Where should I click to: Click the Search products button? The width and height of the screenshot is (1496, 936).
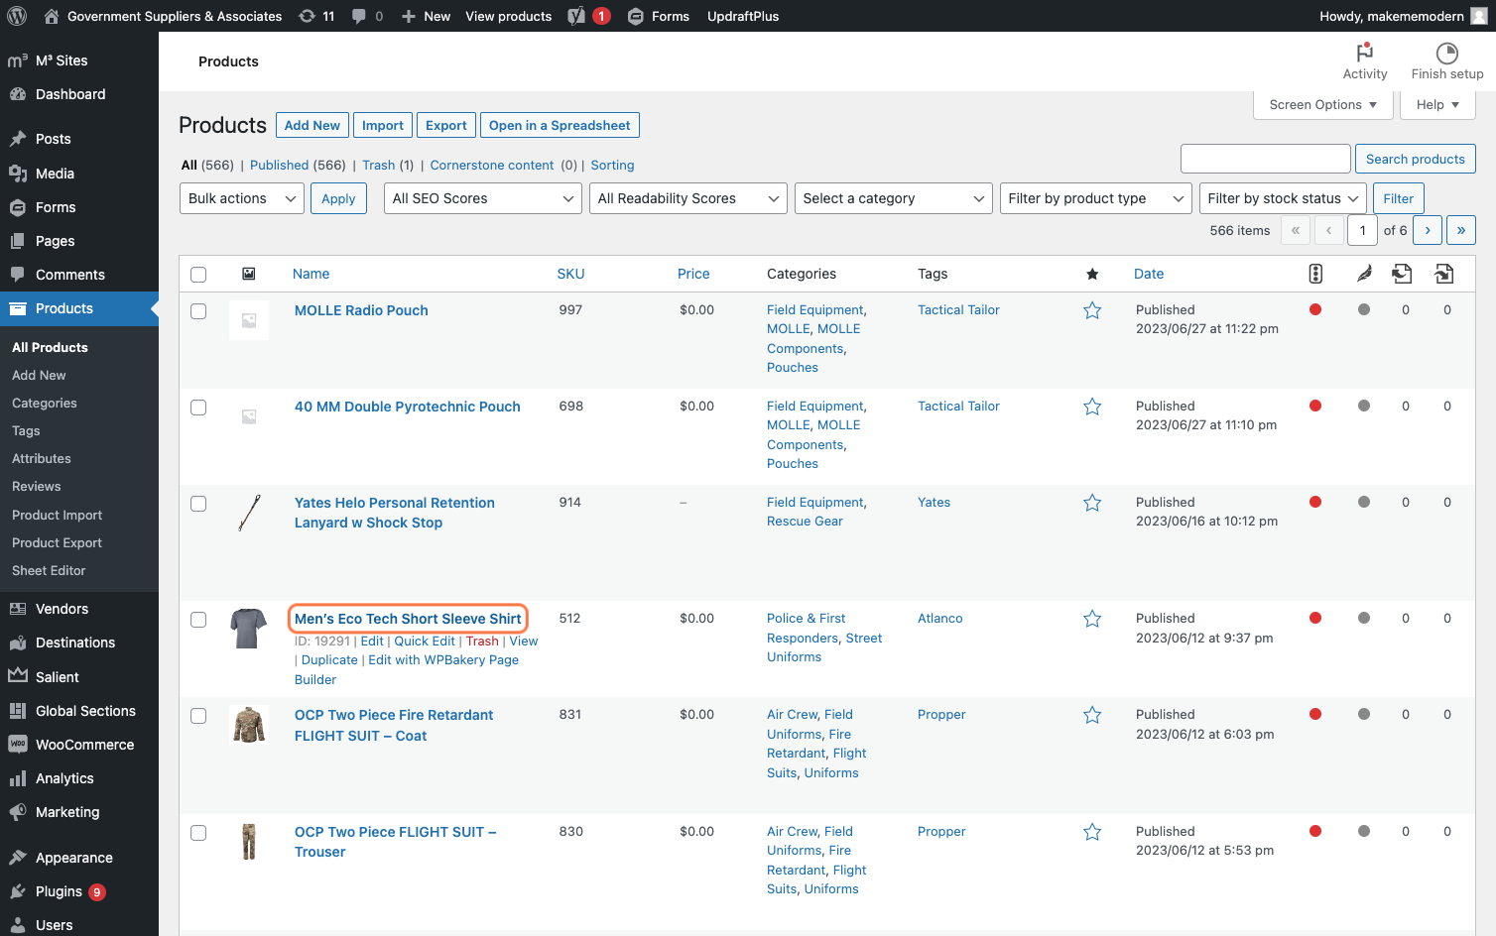1416,159
